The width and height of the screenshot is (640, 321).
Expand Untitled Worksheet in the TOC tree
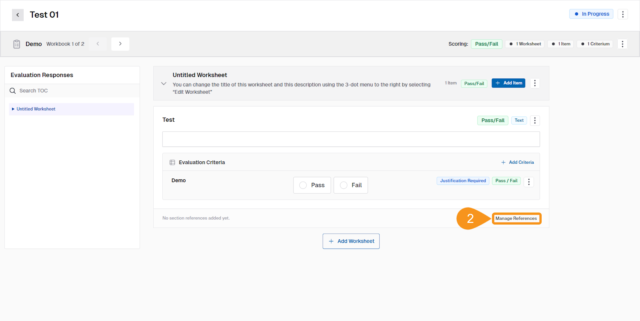pos(13,109)
